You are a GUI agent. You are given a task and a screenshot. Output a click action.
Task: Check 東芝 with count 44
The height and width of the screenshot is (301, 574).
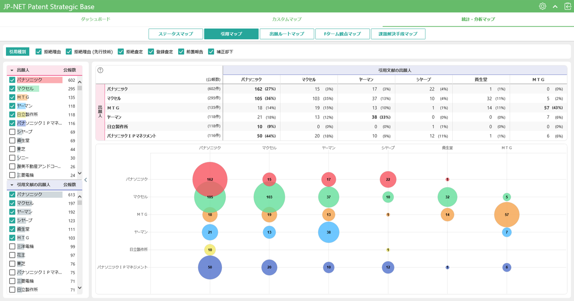coord(12,149)
